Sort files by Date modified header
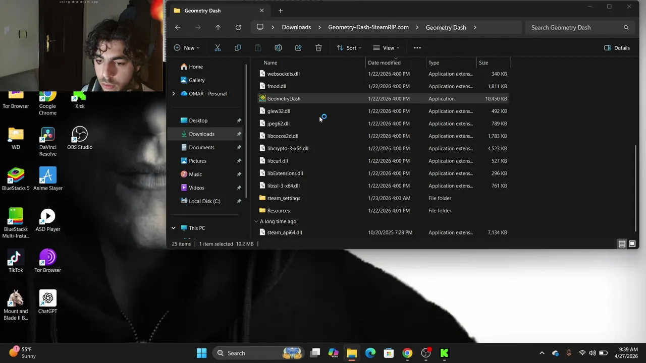Screen dimensions: 646x363 pyautogui.click(x=396, y=63)
